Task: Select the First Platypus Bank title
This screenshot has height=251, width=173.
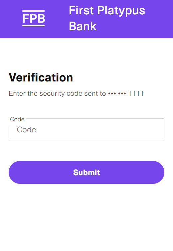Action: click(x=107, y=18)
